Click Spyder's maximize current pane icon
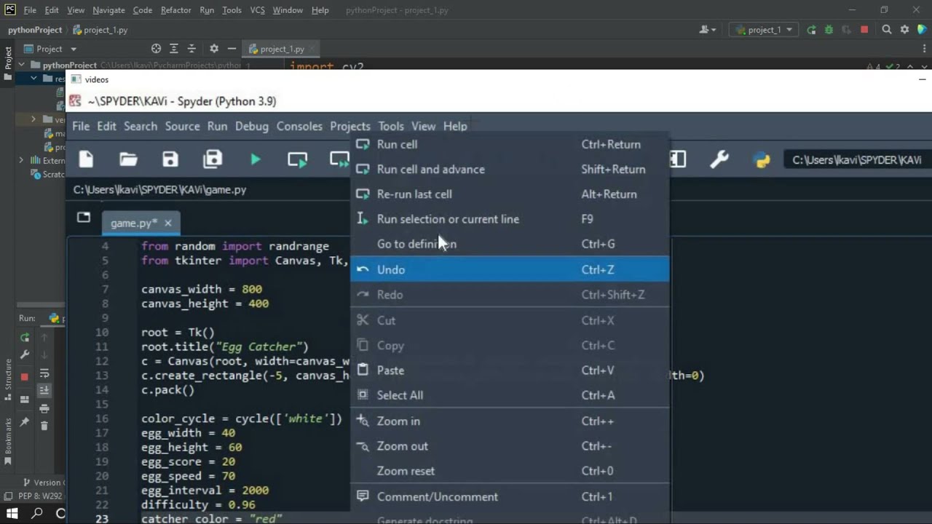The height and width of the screenshot is (524, 932). tap(678, 159)
